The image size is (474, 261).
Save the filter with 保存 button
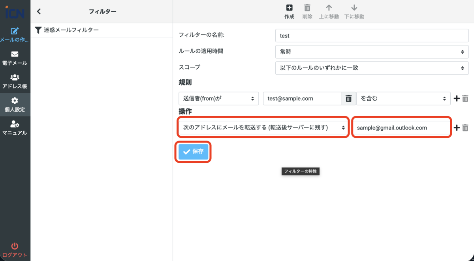coord(193,152)
